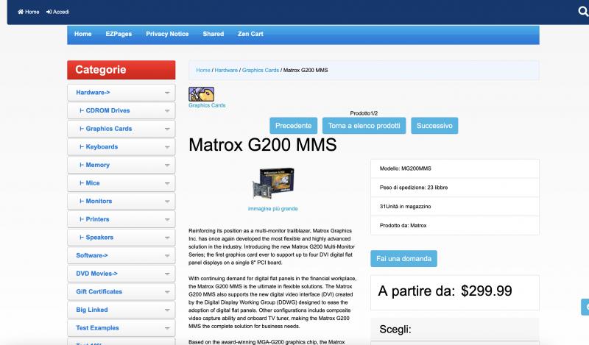Select CDROM Drives category
Screen dimensions: 589x345
point(105,110)
